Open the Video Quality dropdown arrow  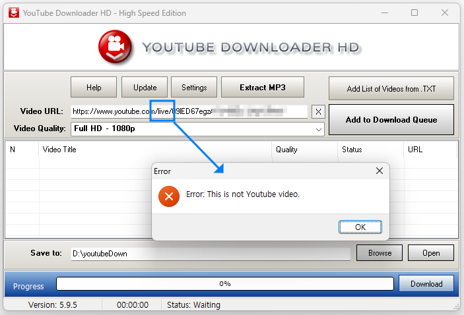(x=318, y=129)
